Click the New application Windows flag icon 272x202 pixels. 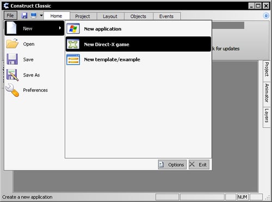coord(73,29)
